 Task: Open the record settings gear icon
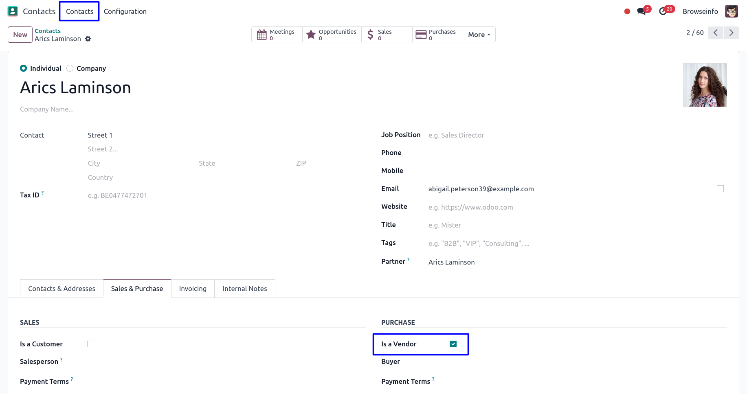[x=88, y=39]
